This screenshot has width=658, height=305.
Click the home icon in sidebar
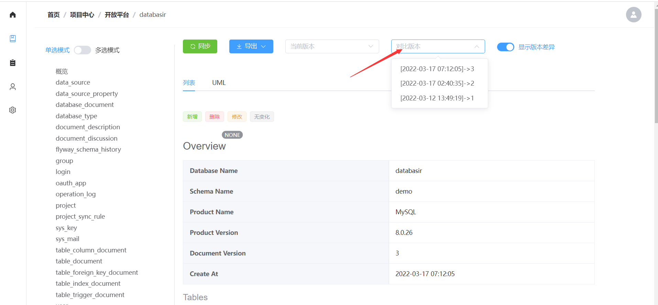point(13,15)
